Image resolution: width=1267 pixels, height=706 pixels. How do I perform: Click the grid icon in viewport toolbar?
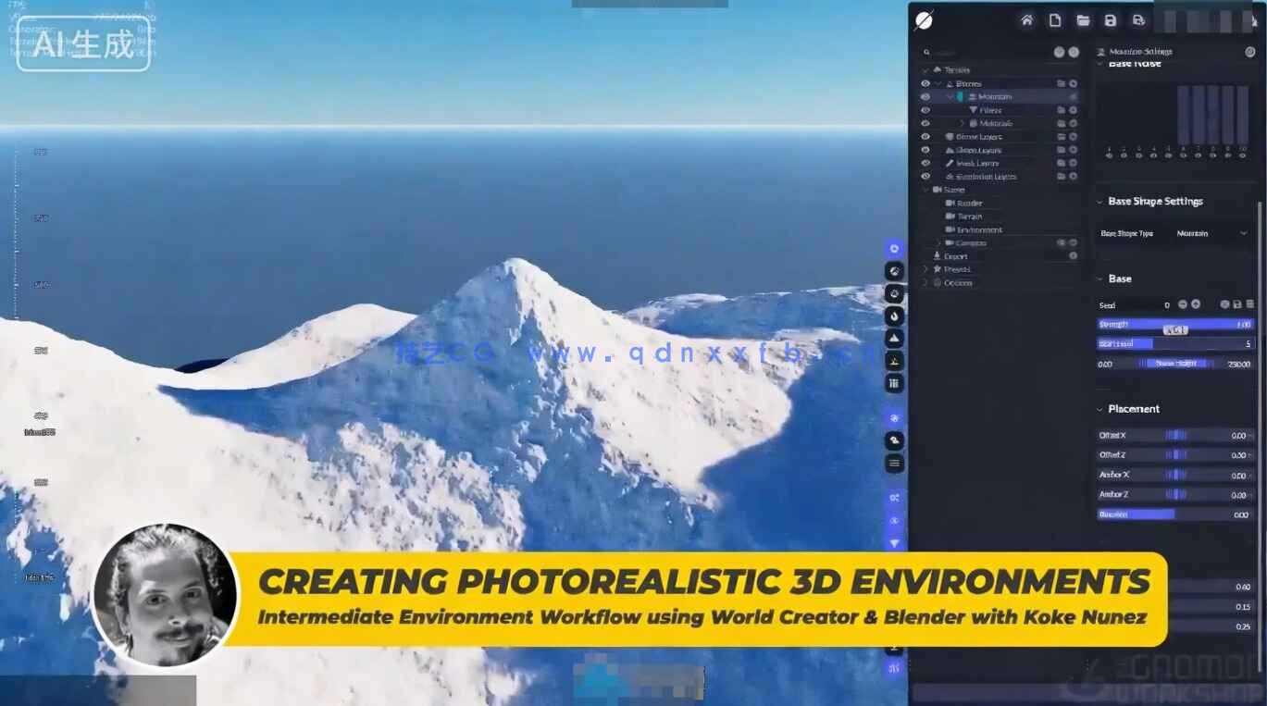pos(895,383)
